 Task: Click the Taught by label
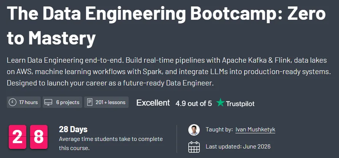219,130
